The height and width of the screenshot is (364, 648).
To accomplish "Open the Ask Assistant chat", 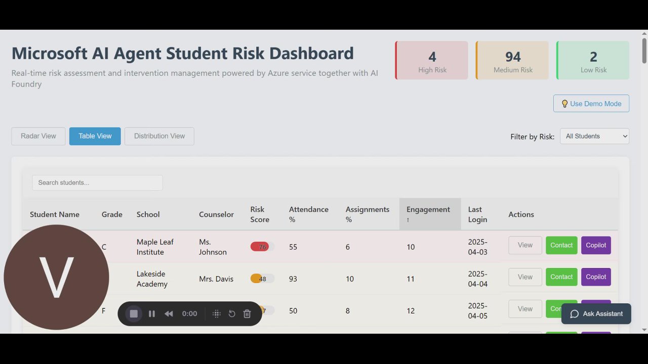I will point(596,314).
